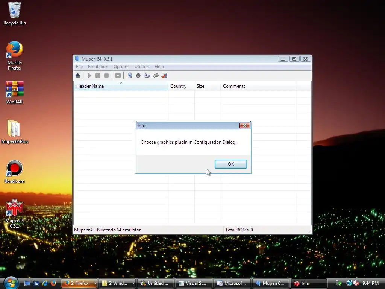Screen dimensions: 385x289
Task: Click the Mupen 64 title bar icon
Action: pyautogui.click(x=77, y=59)
